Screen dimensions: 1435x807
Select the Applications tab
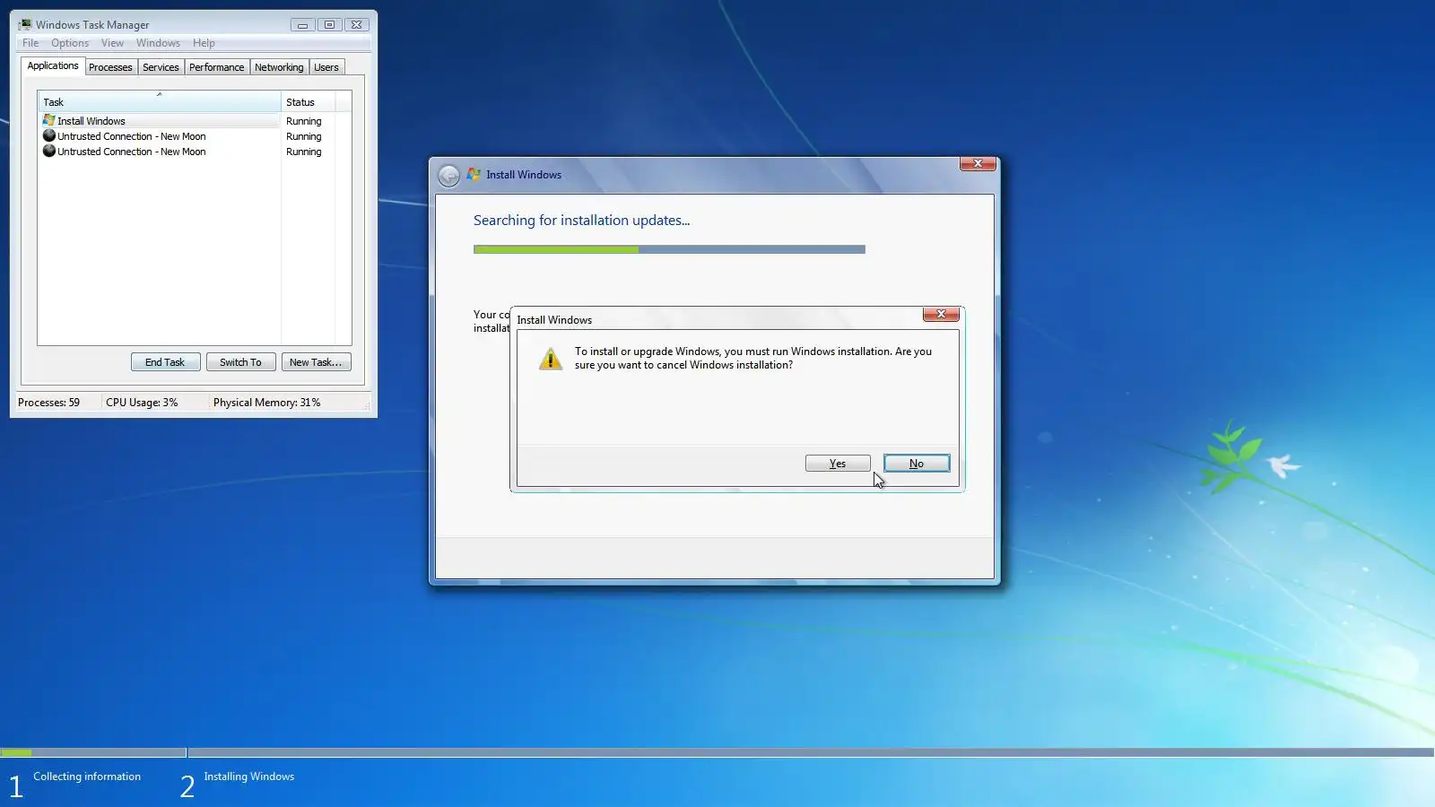tap(53, 65)
